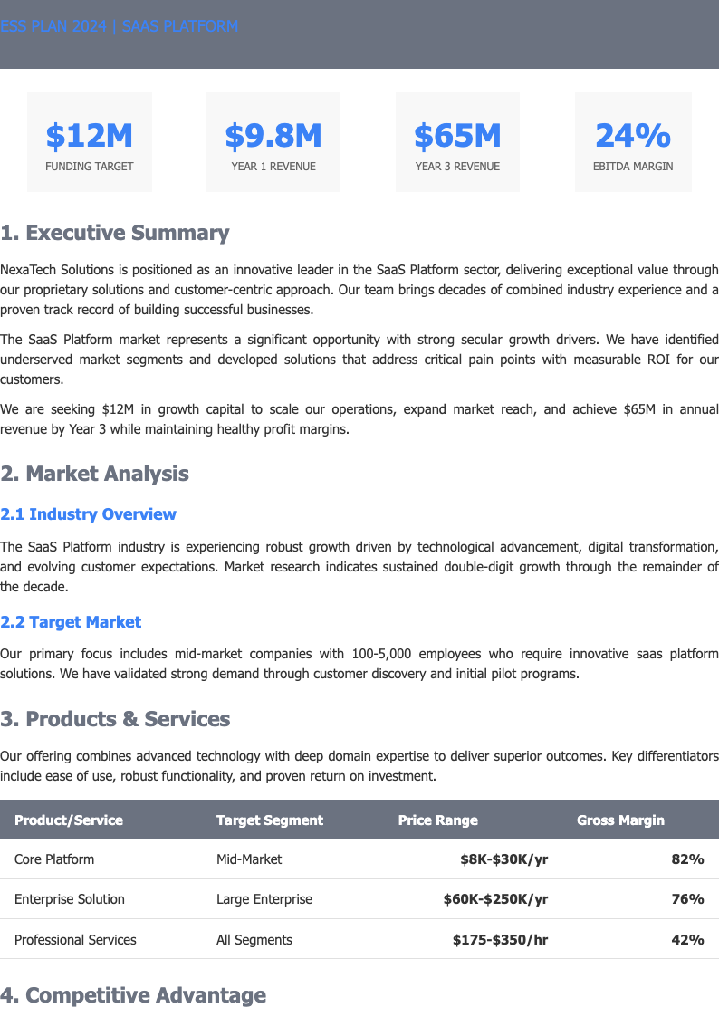Click the '2. Market Analysis' heading

coord(95,474)
